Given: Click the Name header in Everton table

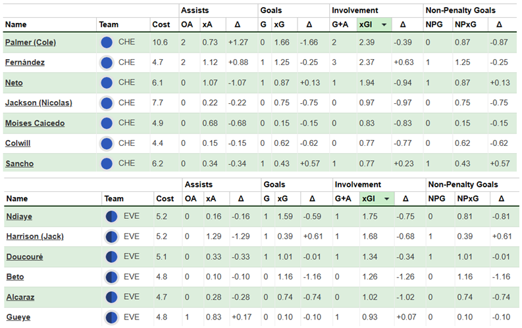Looking at the screenshot, I should coord(17,199).
